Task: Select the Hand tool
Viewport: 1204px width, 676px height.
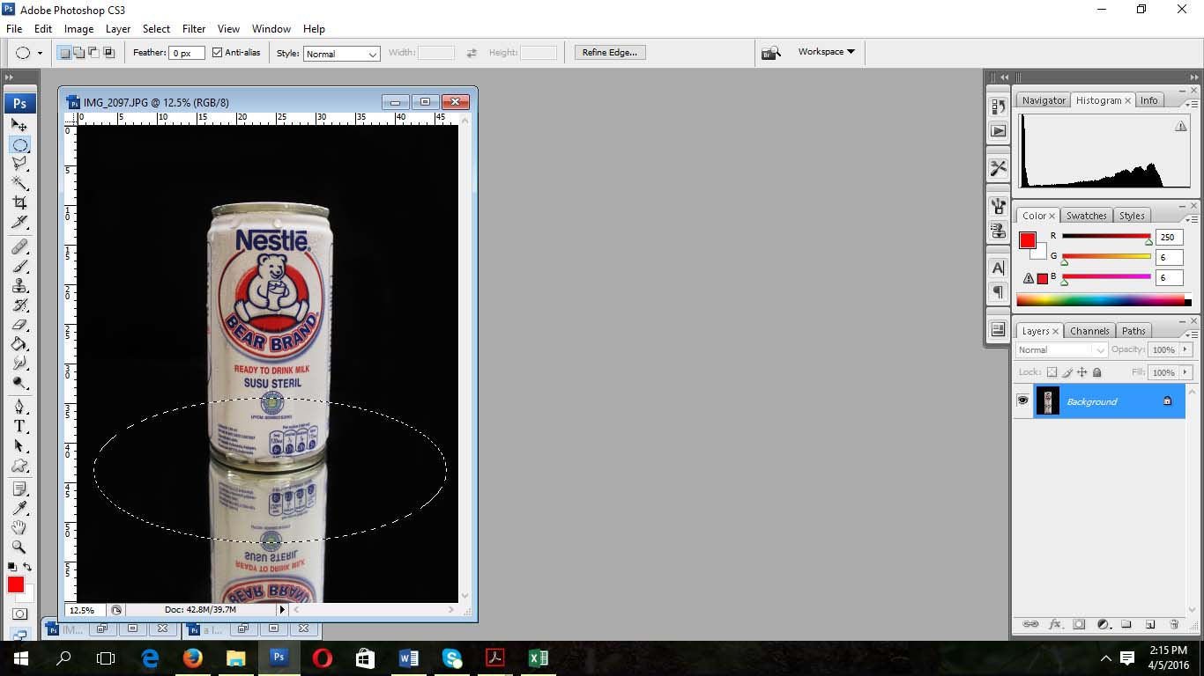Action: point(19,527)
